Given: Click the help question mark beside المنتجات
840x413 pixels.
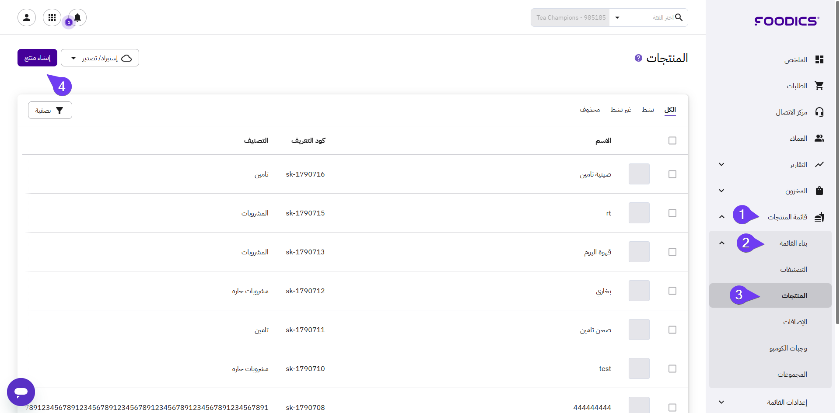Looking at the screenshot, I should (x=638, y=58).
